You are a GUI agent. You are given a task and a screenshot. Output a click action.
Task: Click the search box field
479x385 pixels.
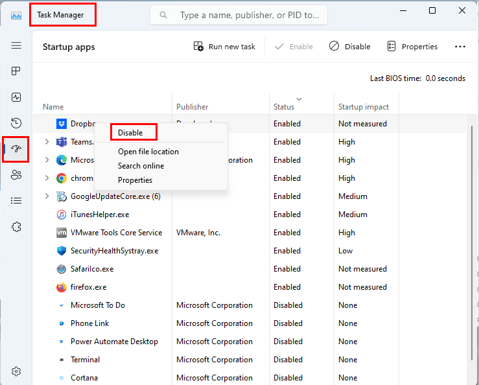[x=246, y=15]
